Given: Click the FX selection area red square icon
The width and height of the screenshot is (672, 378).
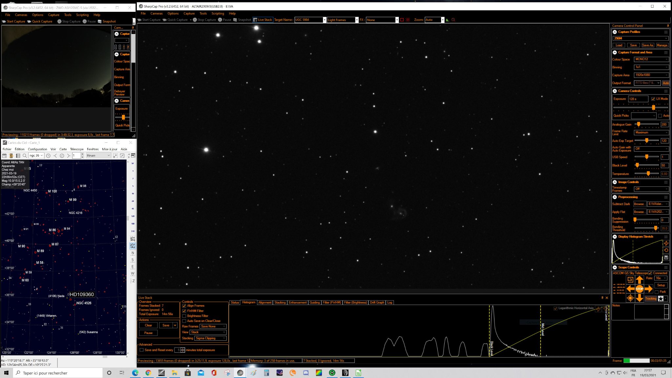Looking at the screenshot, I should click(x=402, y=20).
